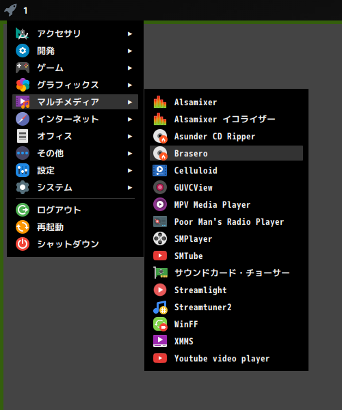Image resolution: width=342 pixels, height=410 pixels.
Task: Expand the 開発 submenu arrow
Action: [130, 51]
